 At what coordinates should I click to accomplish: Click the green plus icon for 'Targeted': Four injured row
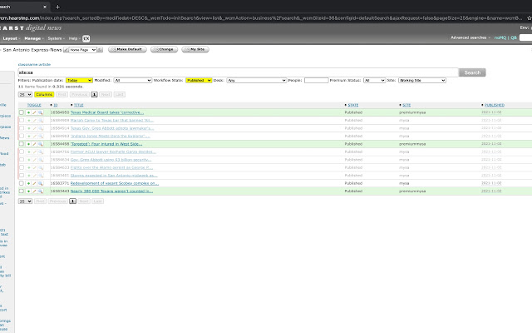tap(28, 144)
